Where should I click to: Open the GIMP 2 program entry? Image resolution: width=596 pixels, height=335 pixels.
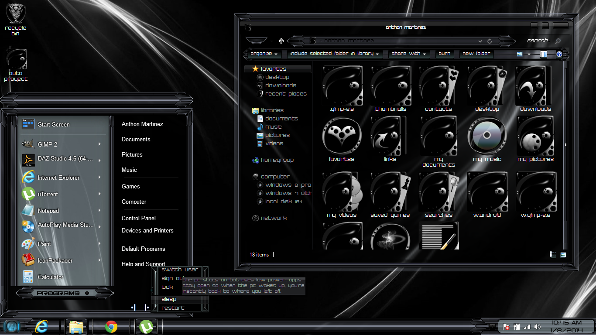[47, 144]
